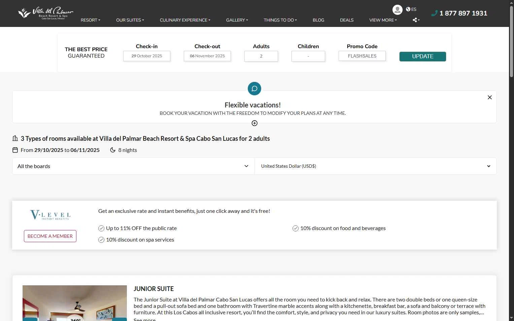This screenshot has height=321, width=514.
Task: Click the UPDATE button
Action: pyautogui.click(x=423, y=57)
